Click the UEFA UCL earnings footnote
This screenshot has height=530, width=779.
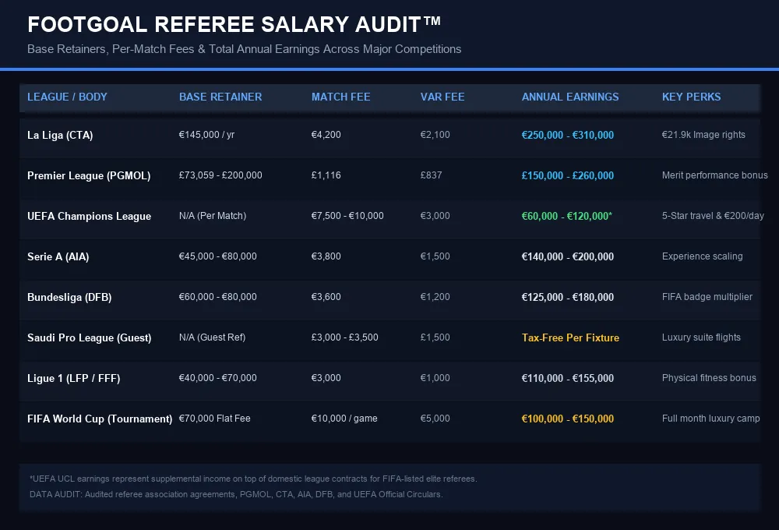pos(253,479)
